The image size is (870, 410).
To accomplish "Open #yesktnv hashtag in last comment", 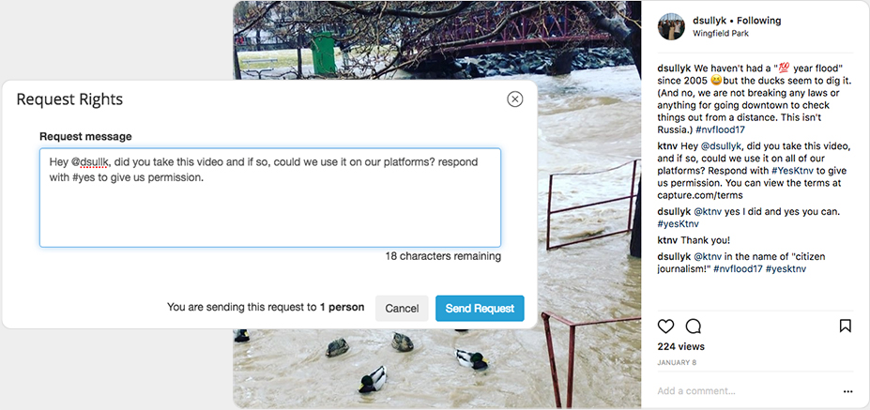I will (786, 268).
